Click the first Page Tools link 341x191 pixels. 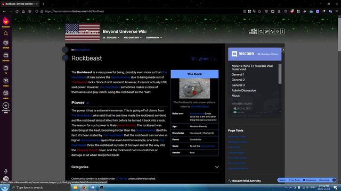237,137
